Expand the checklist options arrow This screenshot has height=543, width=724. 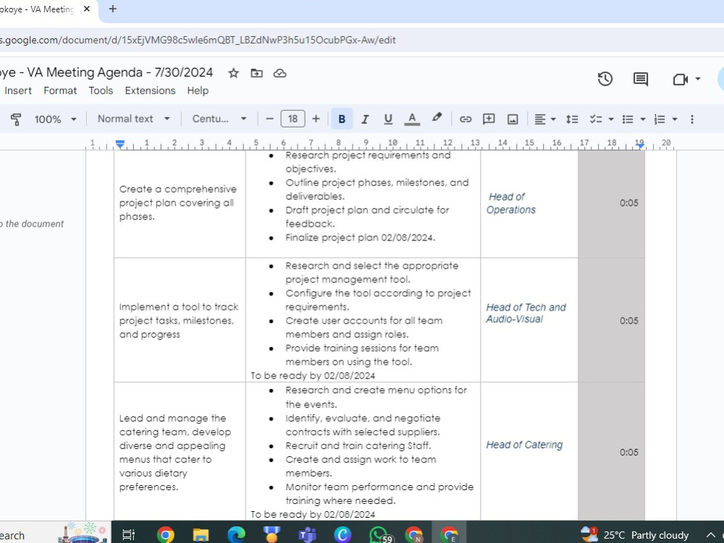tap(611, 119)
